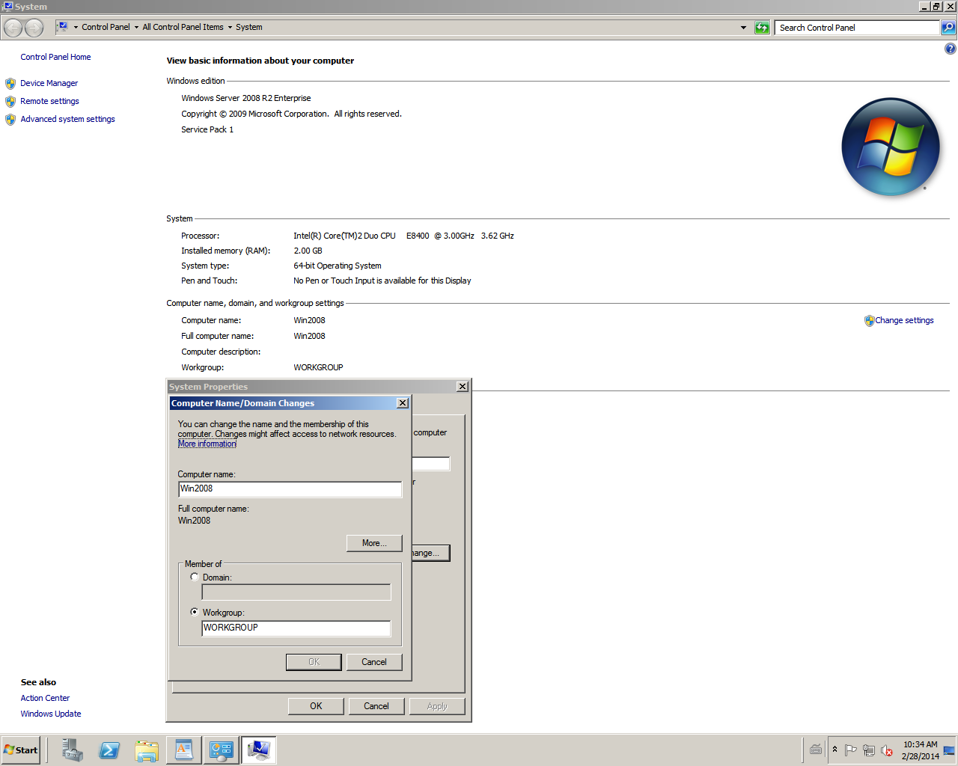Switch to the WordPad-style taskbar document icon
This screenshot has width=958, height=766.
183,750
